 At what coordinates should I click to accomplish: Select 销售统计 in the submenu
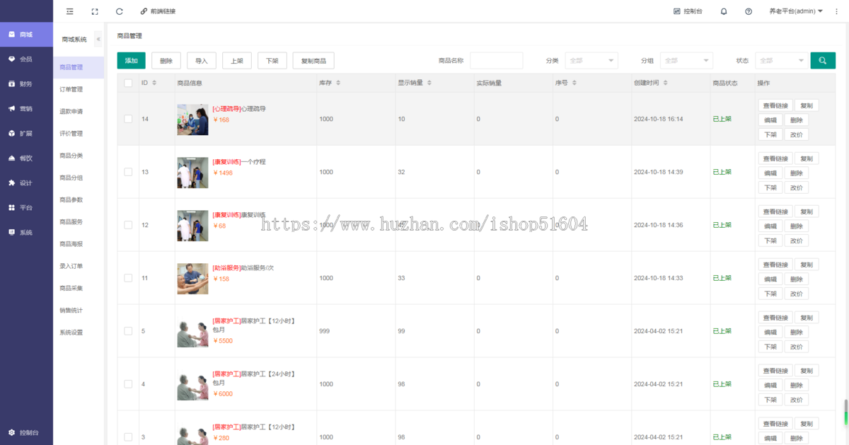pos(78,310)
